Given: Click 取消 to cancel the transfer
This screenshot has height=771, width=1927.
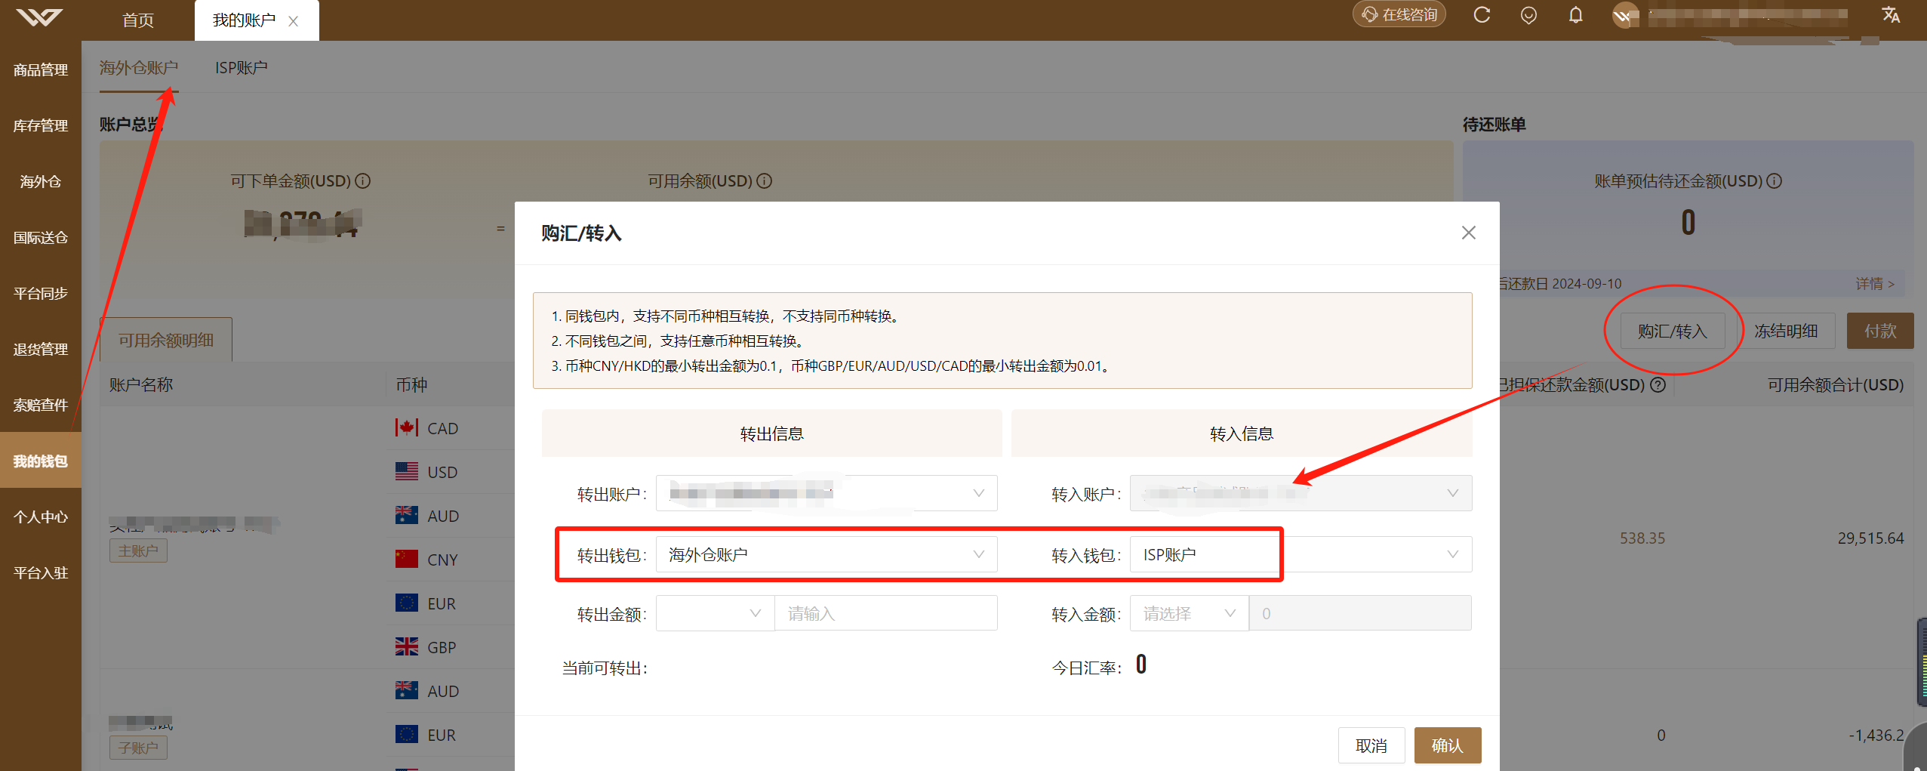Looking at the screenshot, I should (1371, 745).
